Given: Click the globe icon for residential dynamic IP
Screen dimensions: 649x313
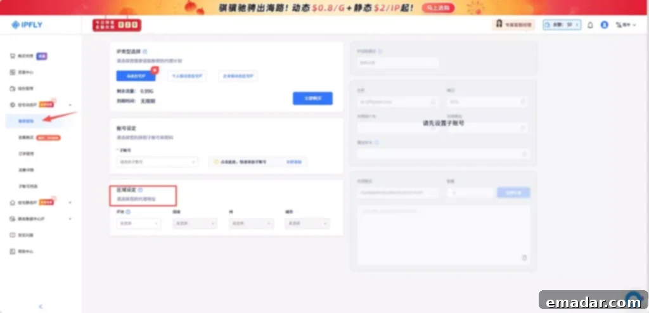Looking at the screenshot, I should click(x=13, y=105).
